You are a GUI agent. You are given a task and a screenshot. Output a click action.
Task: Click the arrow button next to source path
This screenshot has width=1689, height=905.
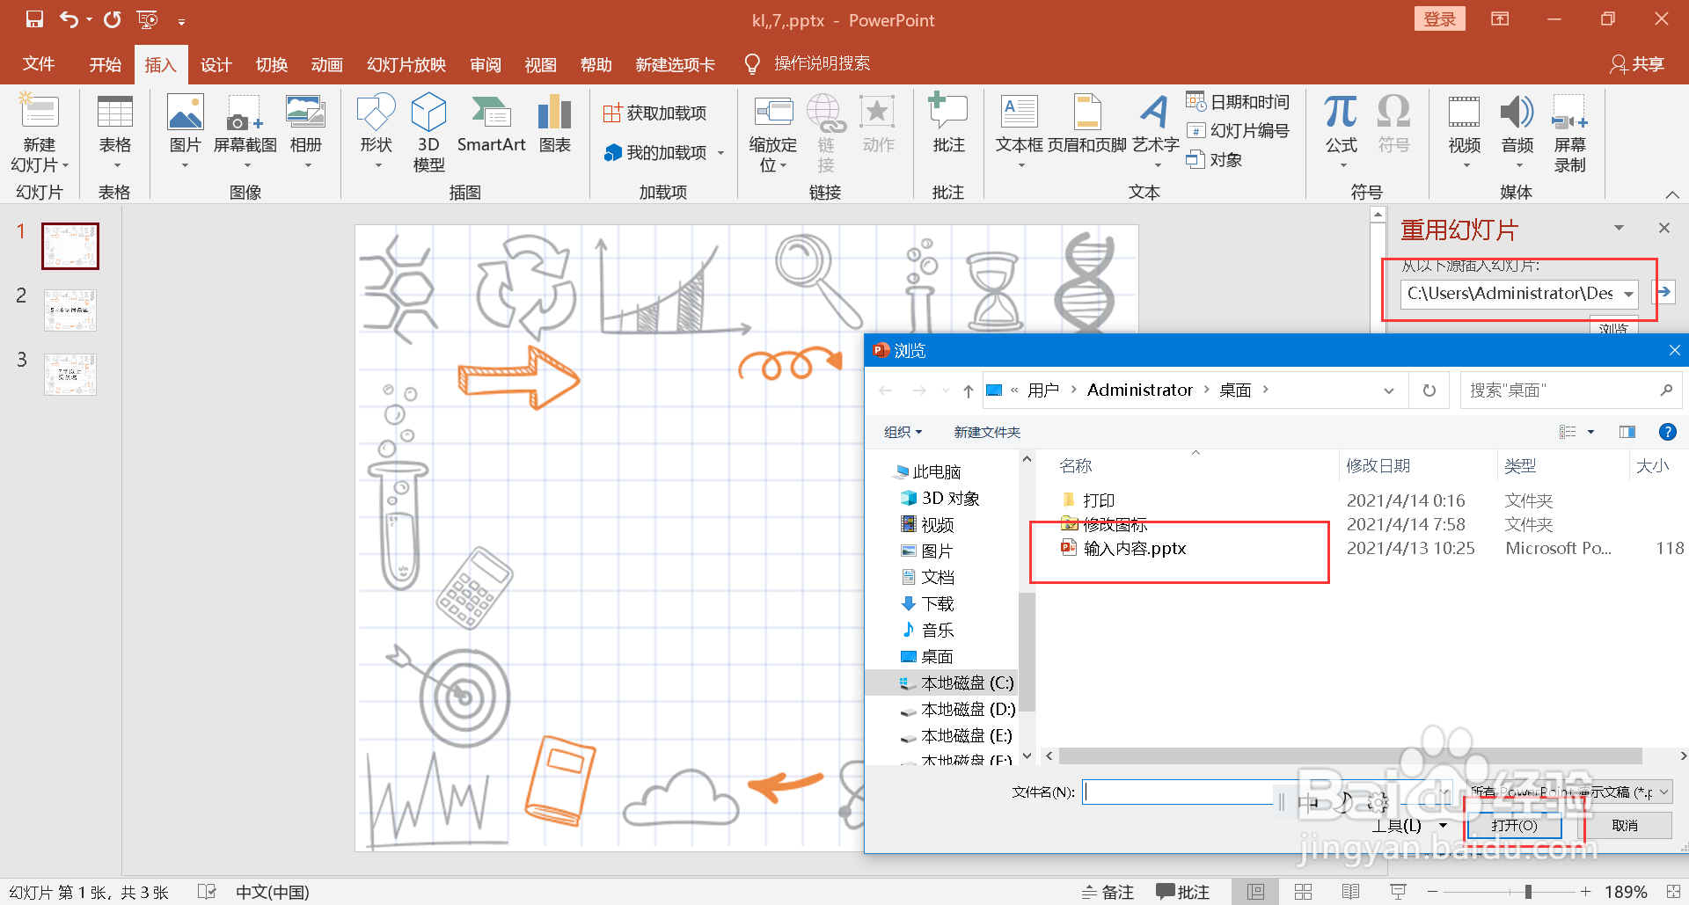(1663, 293)
